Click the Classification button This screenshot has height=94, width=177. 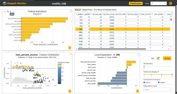[x=136, y=3]
